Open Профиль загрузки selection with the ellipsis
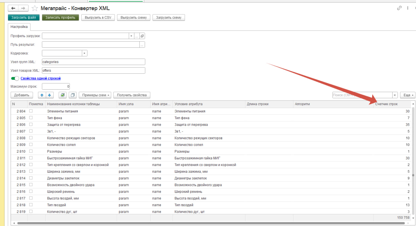The height and width of the screenshot is (226, 416). (137, 36)
